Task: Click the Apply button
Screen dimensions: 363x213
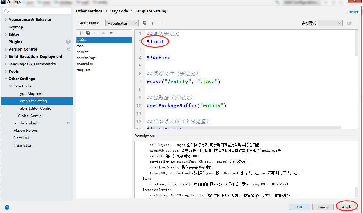Action: point(347,207)
